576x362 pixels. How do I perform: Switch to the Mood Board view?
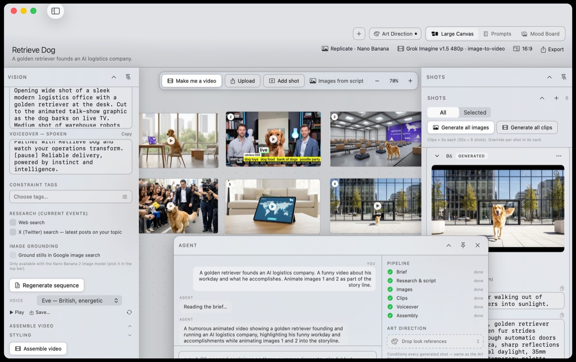click(540, 34)
